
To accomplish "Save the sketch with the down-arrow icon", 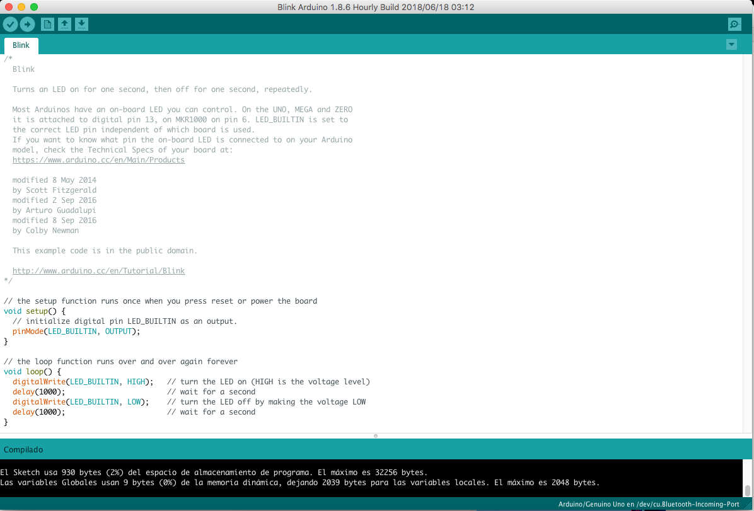I will click(x=82, y=24).
